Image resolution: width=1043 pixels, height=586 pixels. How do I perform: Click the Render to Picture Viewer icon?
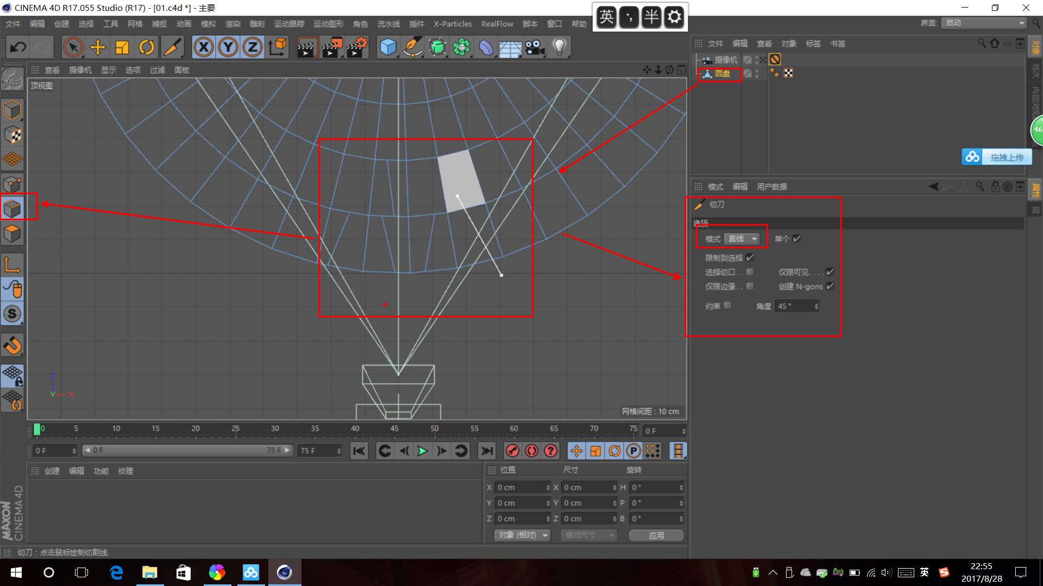pyautogui.click(x=332, y=48)
